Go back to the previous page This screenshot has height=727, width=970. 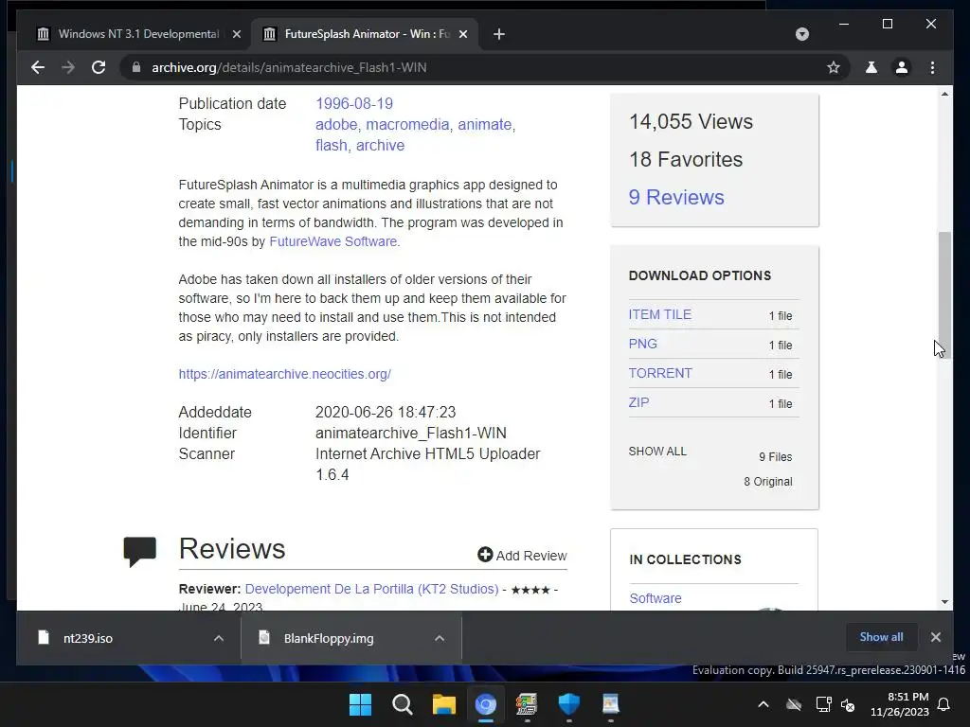pyautogui.click(x=38, y=67)
